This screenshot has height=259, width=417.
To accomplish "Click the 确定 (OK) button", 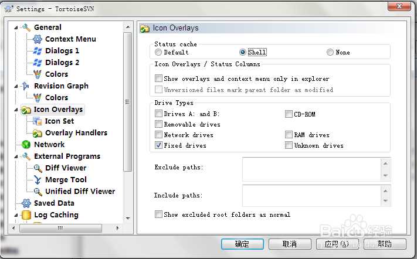I will pos(242,244).
